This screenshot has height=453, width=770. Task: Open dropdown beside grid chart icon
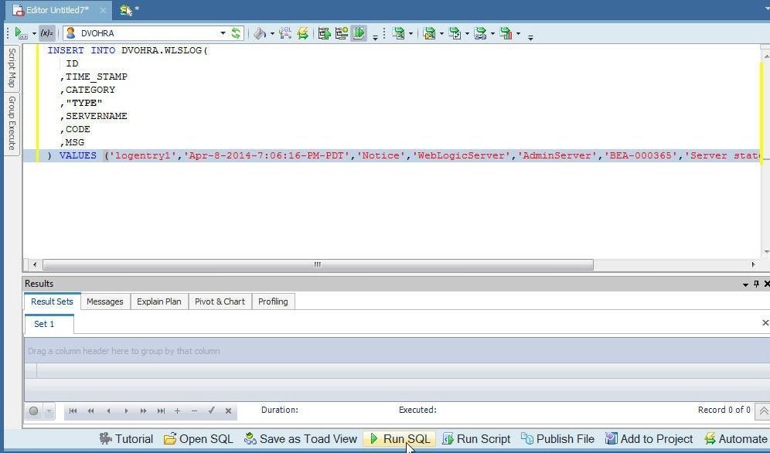(519, 33)
